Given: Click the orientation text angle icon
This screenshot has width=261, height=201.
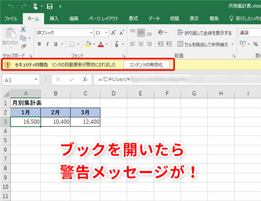Looking at the screenshot, I should pyautogui.click(x=161, y=32).
